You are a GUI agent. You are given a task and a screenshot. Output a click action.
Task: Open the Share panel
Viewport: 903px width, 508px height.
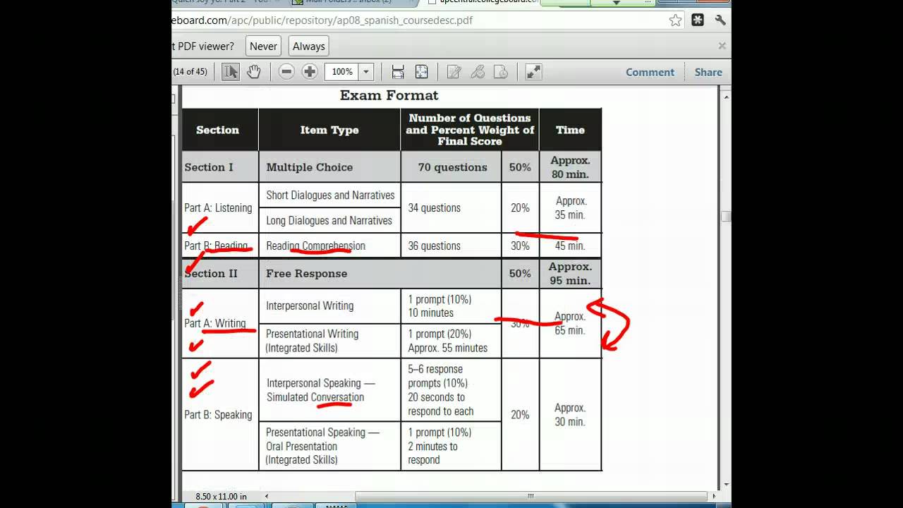point(708,72)
